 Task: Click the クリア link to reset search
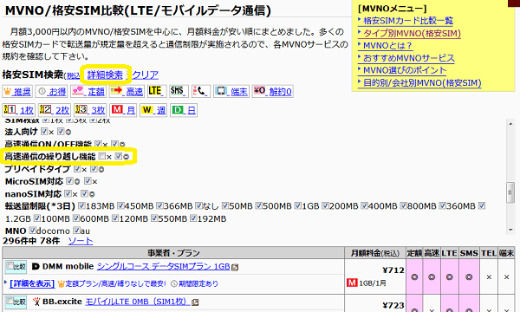[145, 75]
